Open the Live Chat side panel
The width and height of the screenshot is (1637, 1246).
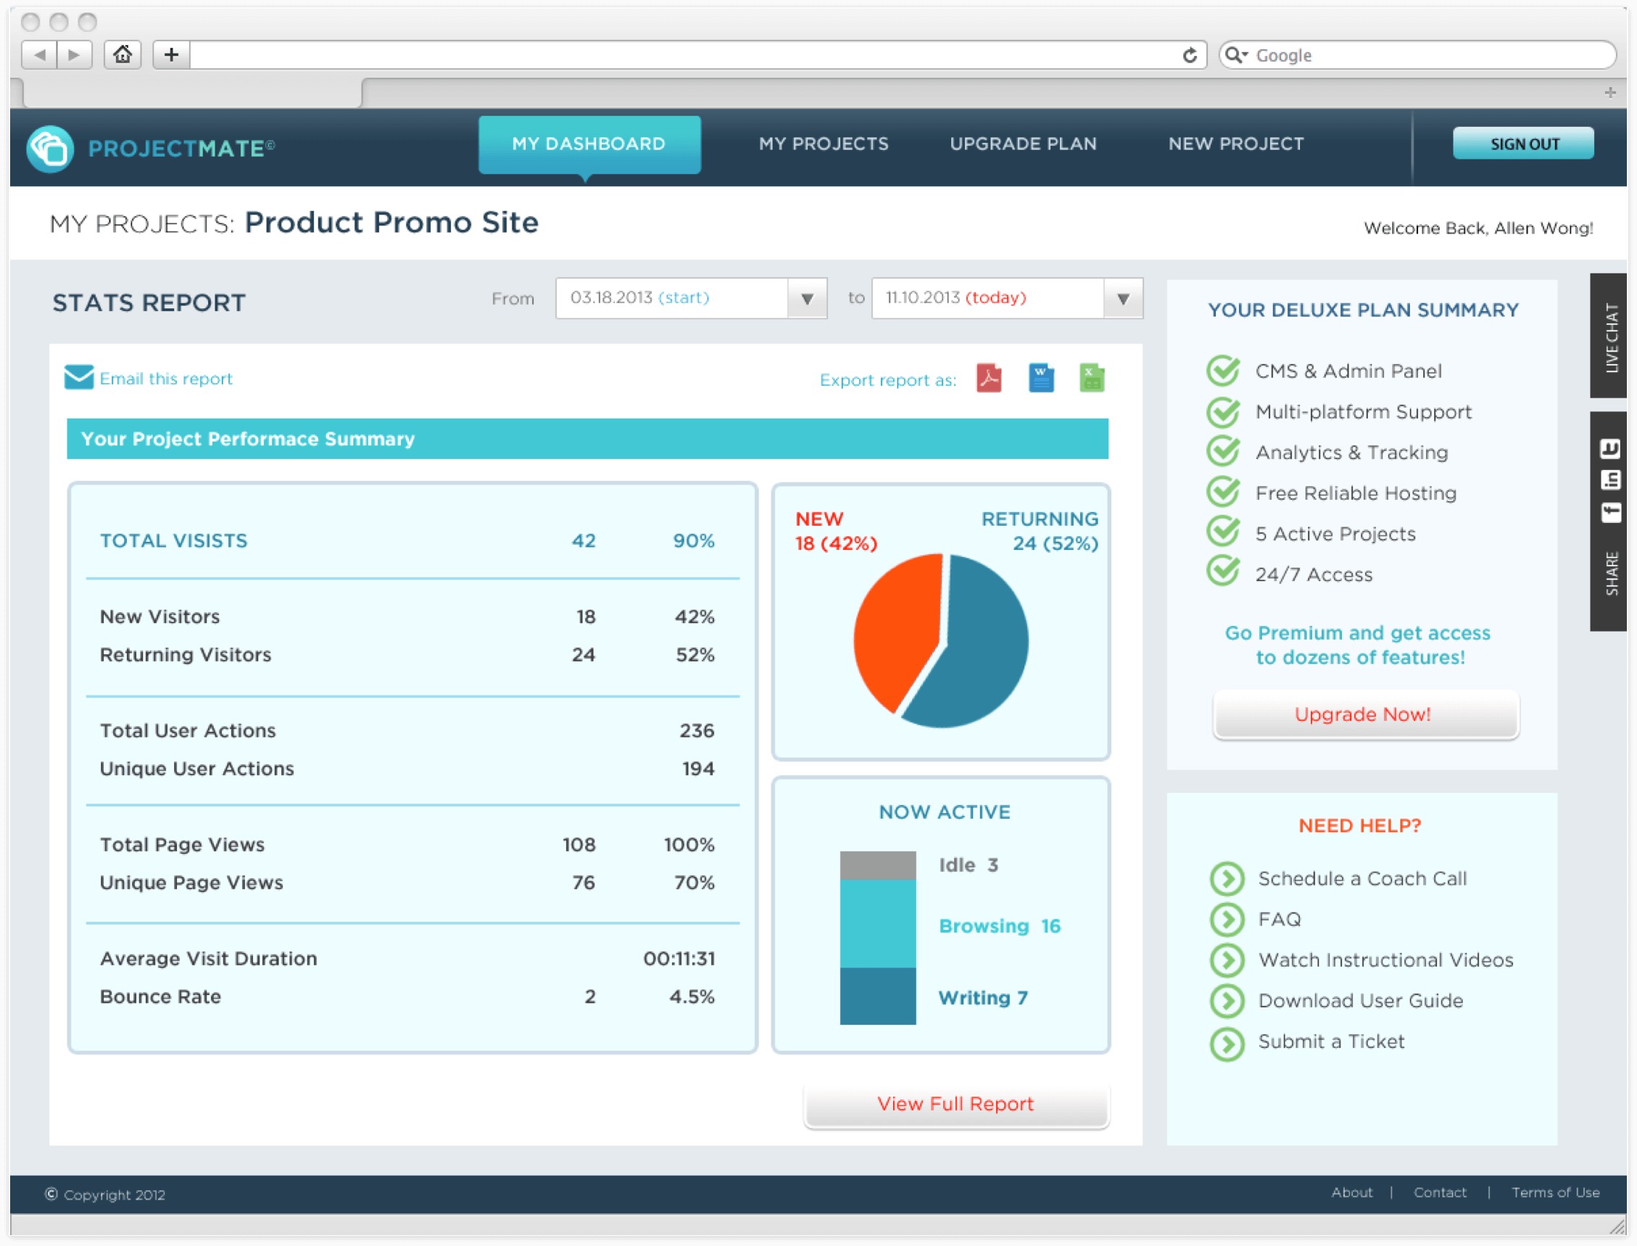pos(1610,336)
